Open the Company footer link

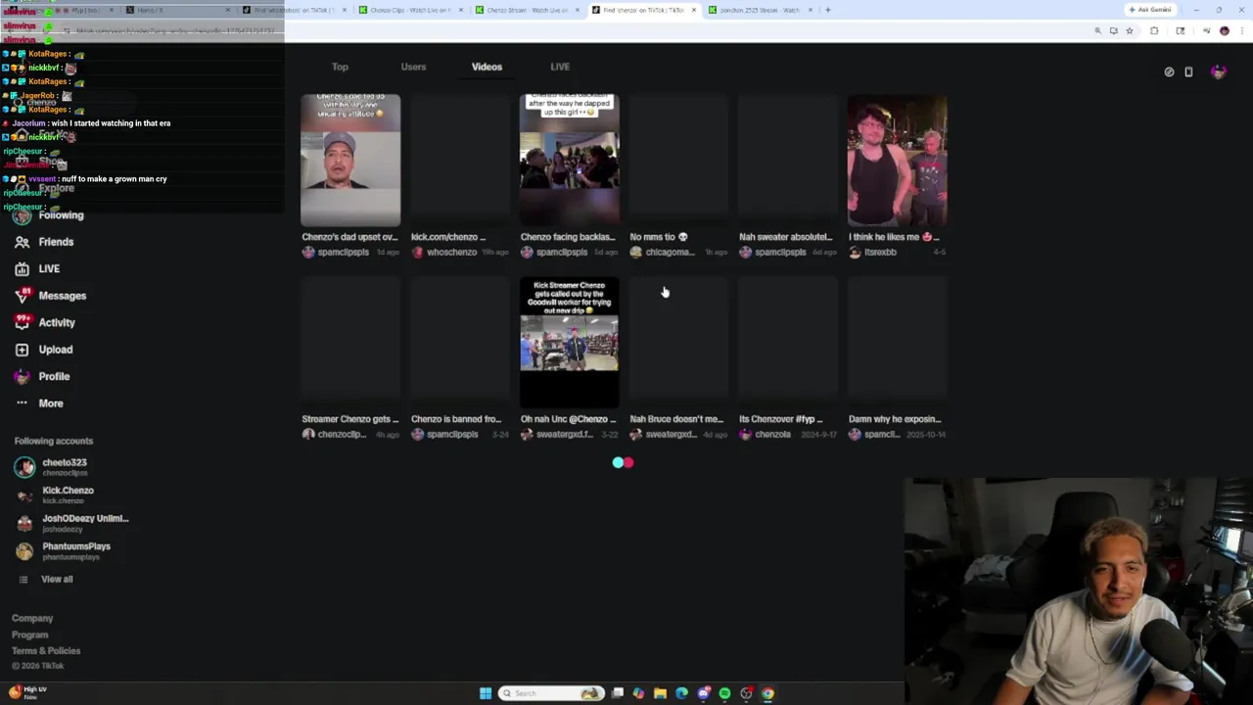pos(32,618)
